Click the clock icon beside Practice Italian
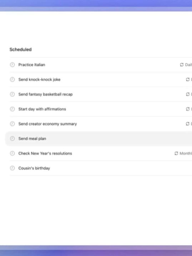 12,65
